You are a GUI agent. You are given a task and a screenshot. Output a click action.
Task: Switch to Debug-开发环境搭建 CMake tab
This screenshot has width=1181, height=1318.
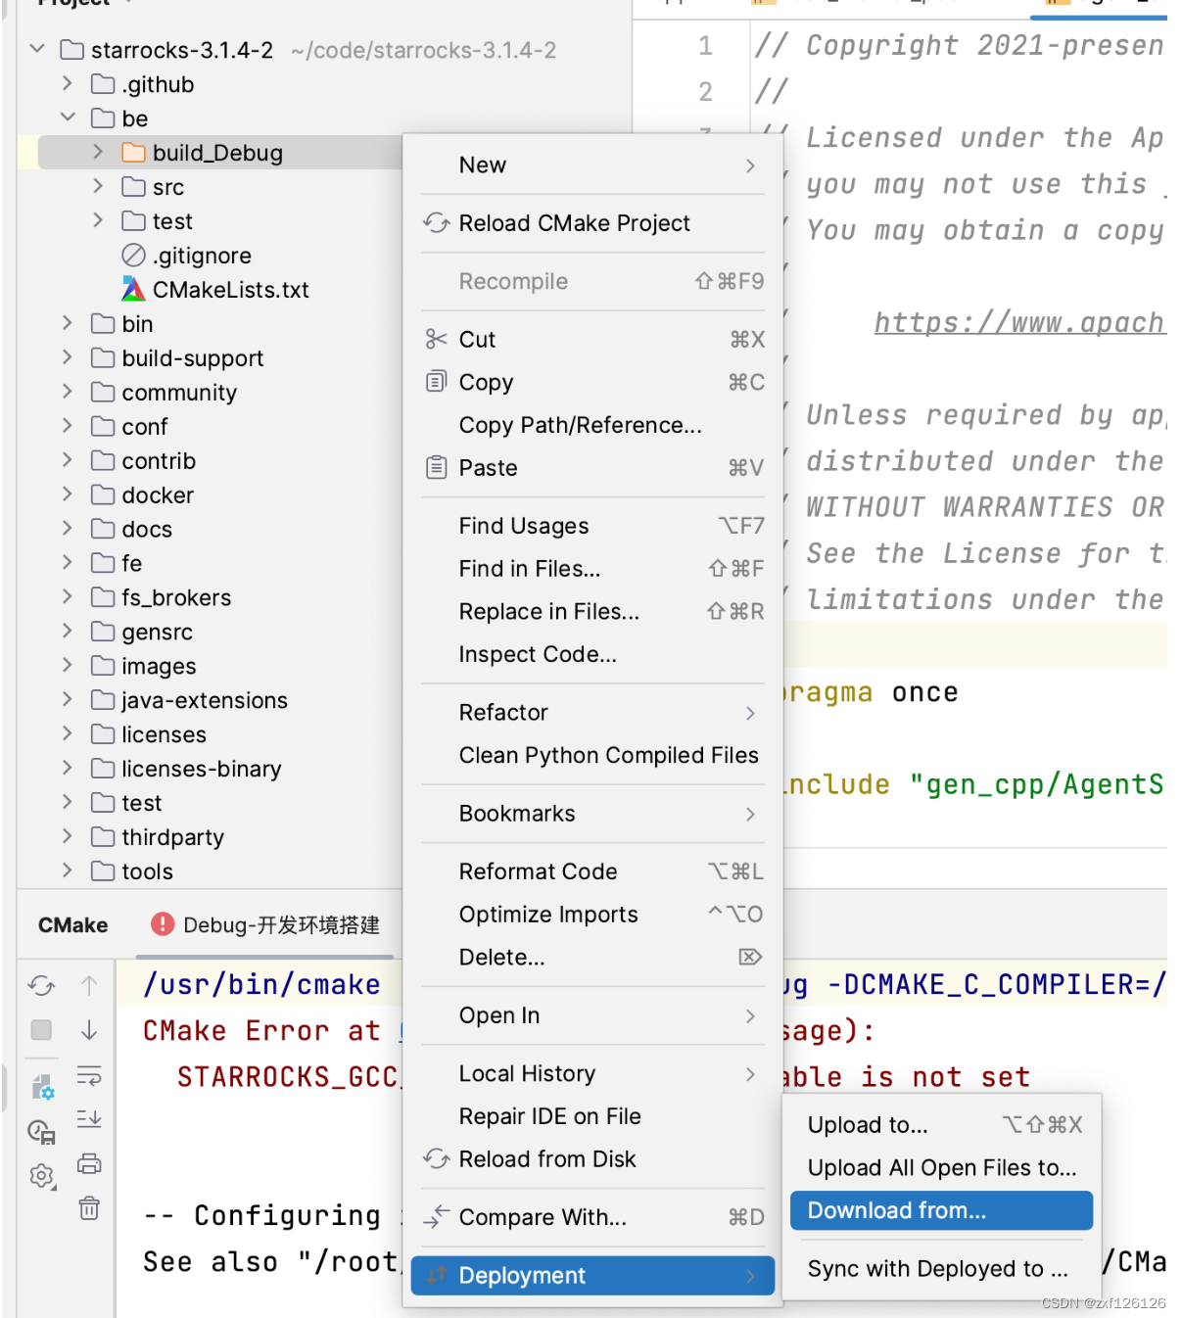[265, 924]
